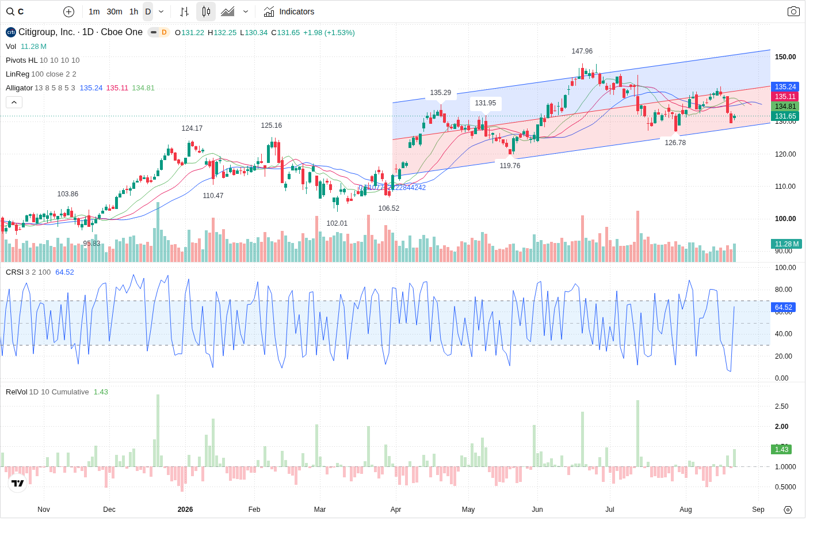Screen dimensions: 817x547
Task: Click the 125.16 pivot label
Action: tap(272, 126)
